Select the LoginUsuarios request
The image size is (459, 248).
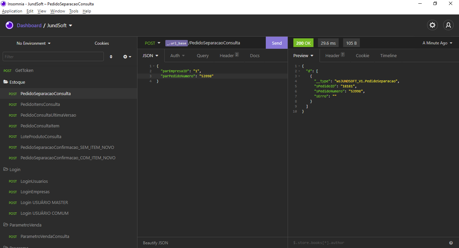pos(69,181)
